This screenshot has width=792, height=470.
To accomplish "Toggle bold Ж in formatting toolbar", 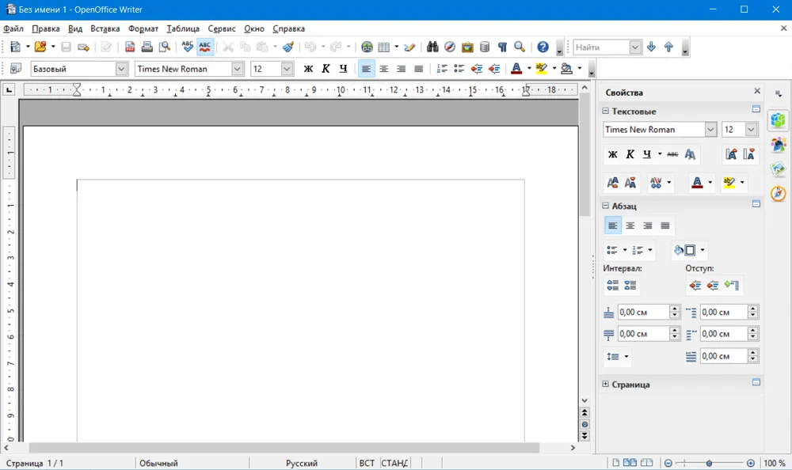I will pyautogui.click(x=308, y=69).
